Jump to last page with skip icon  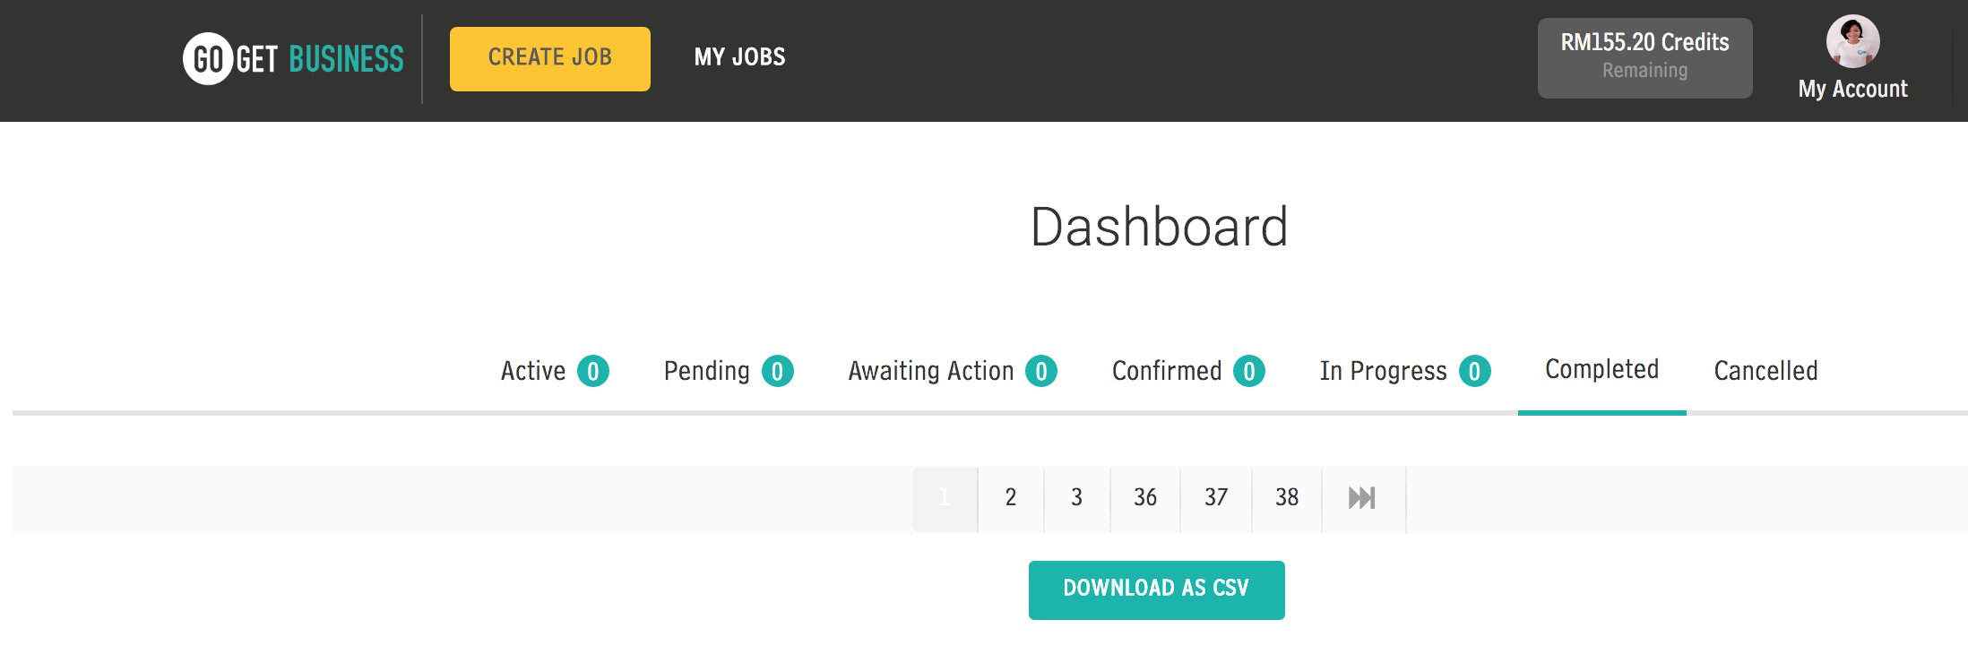[1362, 498]
